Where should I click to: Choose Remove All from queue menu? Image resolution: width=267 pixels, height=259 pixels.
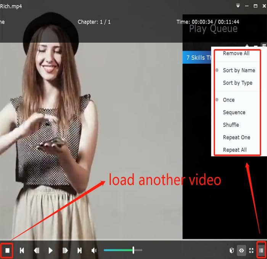pyautogui.click(x=236, y=53)
